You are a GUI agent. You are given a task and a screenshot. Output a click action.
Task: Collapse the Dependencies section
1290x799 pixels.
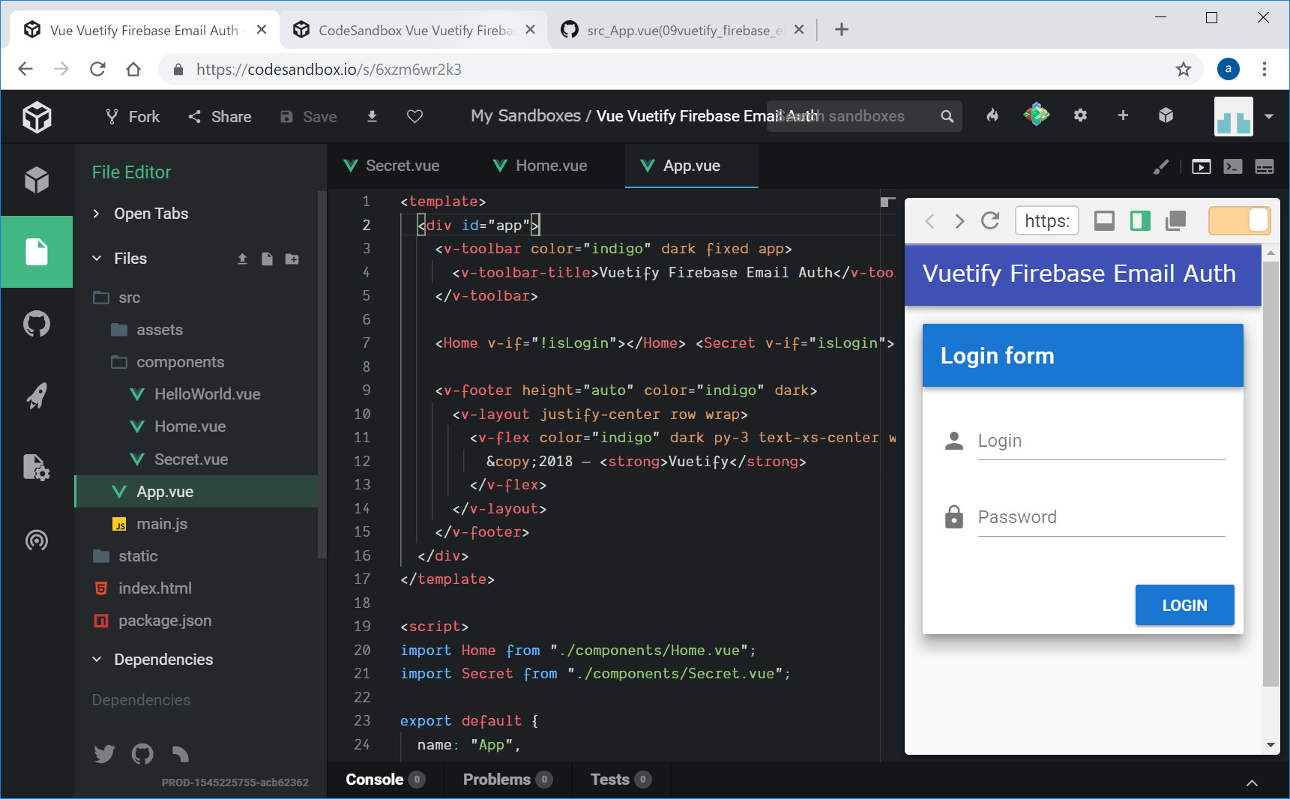(x=163, y=660)
